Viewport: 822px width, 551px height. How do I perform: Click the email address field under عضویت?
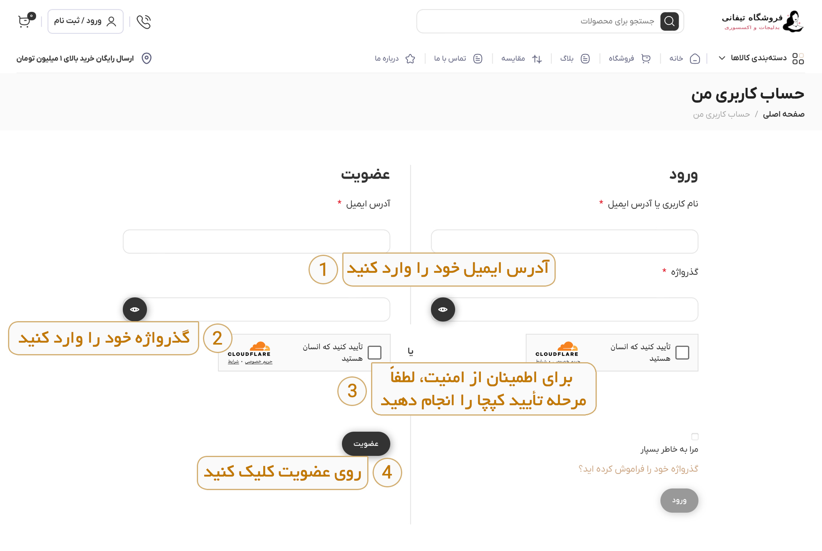tap(256, 241)
